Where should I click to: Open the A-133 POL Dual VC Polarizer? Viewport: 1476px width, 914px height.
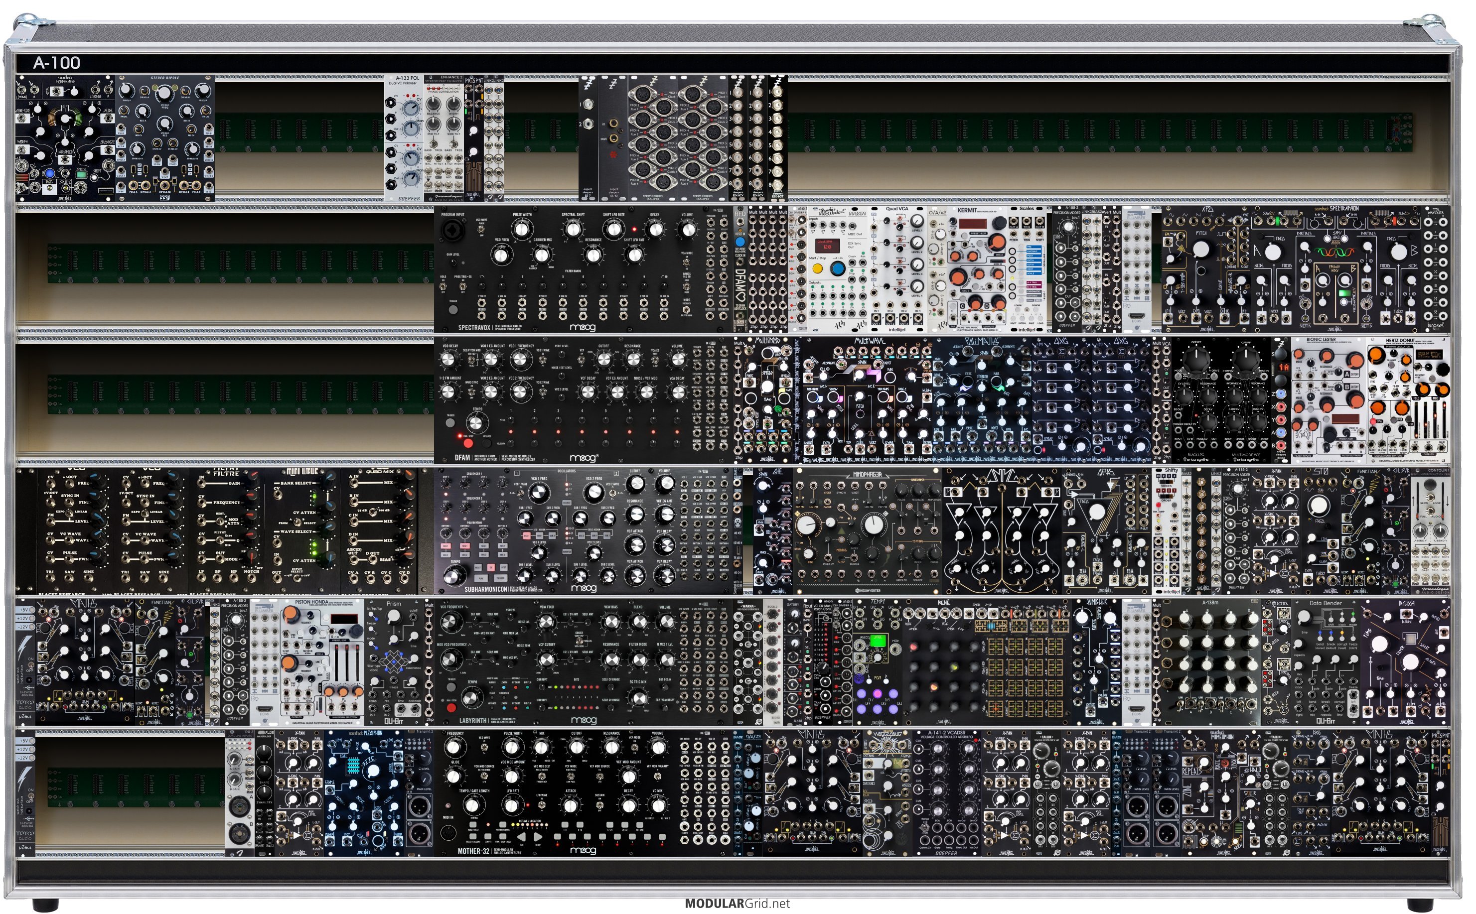[x=405, y=138]
